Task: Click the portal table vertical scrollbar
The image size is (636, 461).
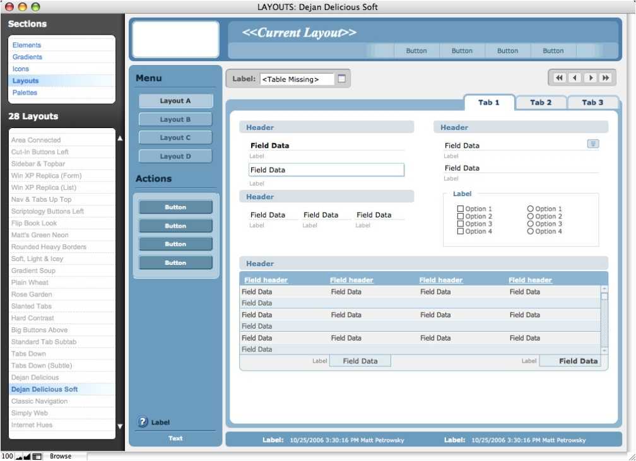Action: (604, 320)
